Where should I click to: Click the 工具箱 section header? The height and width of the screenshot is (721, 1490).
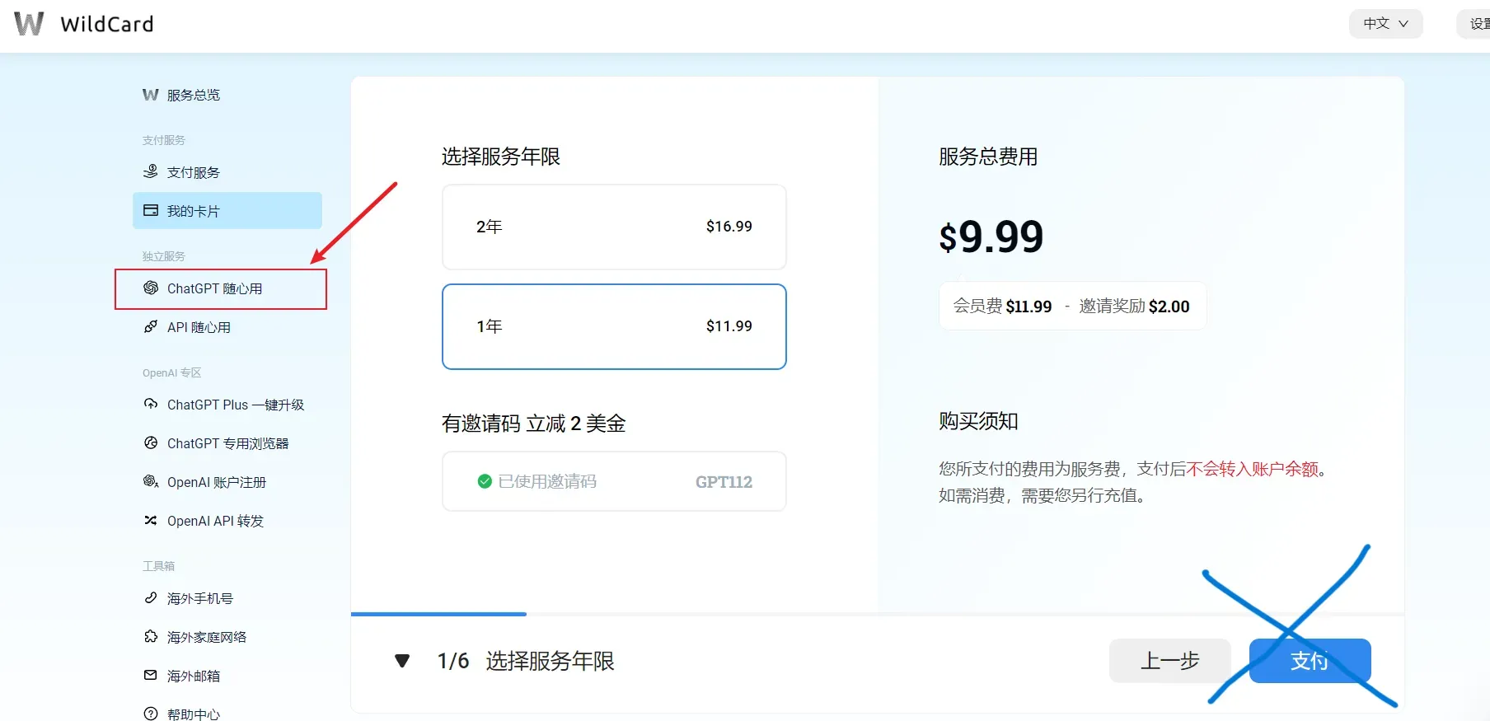(158, 565)
